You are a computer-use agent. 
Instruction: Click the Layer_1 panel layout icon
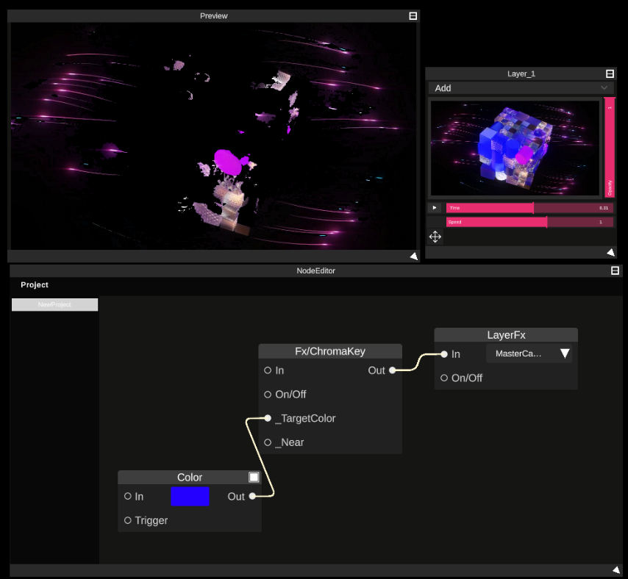click(610, 73)
